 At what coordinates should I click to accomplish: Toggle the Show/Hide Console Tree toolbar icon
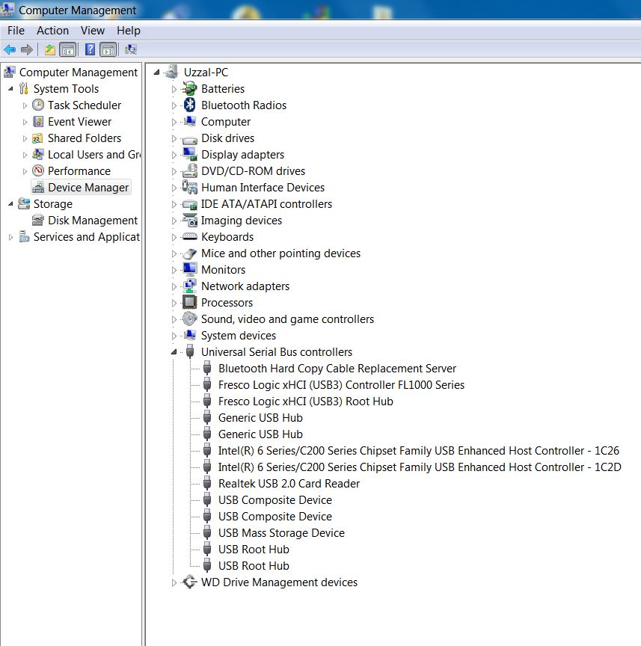68,50
